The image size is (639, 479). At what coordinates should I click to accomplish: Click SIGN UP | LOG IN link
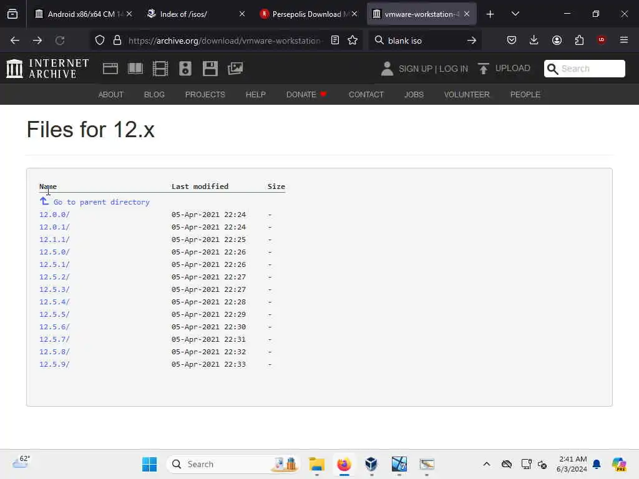tap(433, 69)
